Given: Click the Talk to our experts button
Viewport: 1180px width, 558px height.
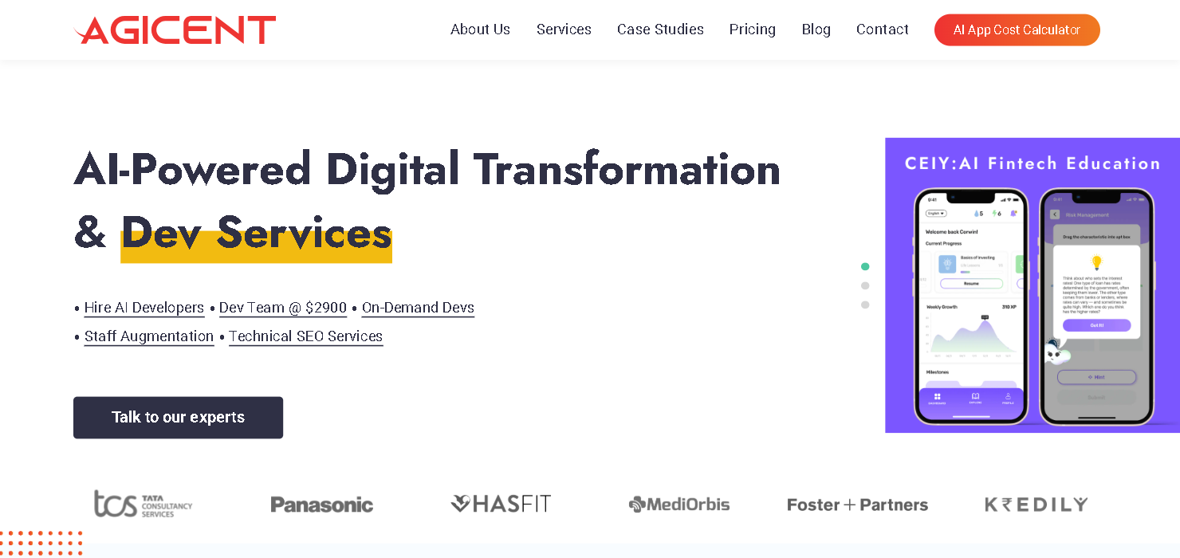Looking at the screenshot, I should tap(178, 418).
